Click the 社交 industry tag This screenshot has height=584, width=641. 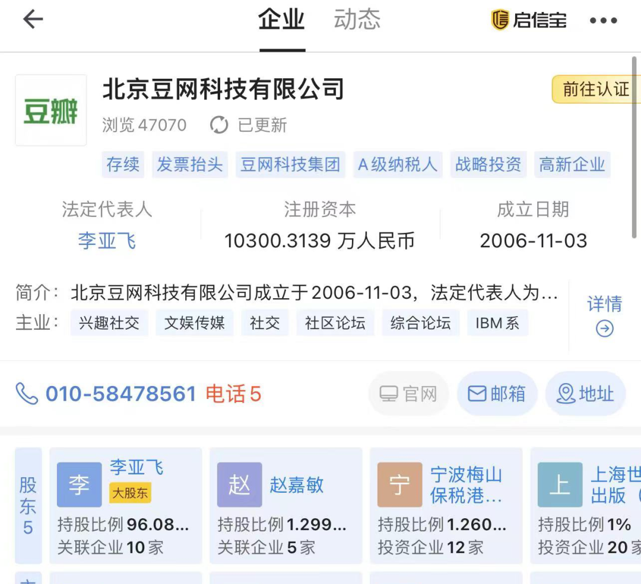[265, 323]
